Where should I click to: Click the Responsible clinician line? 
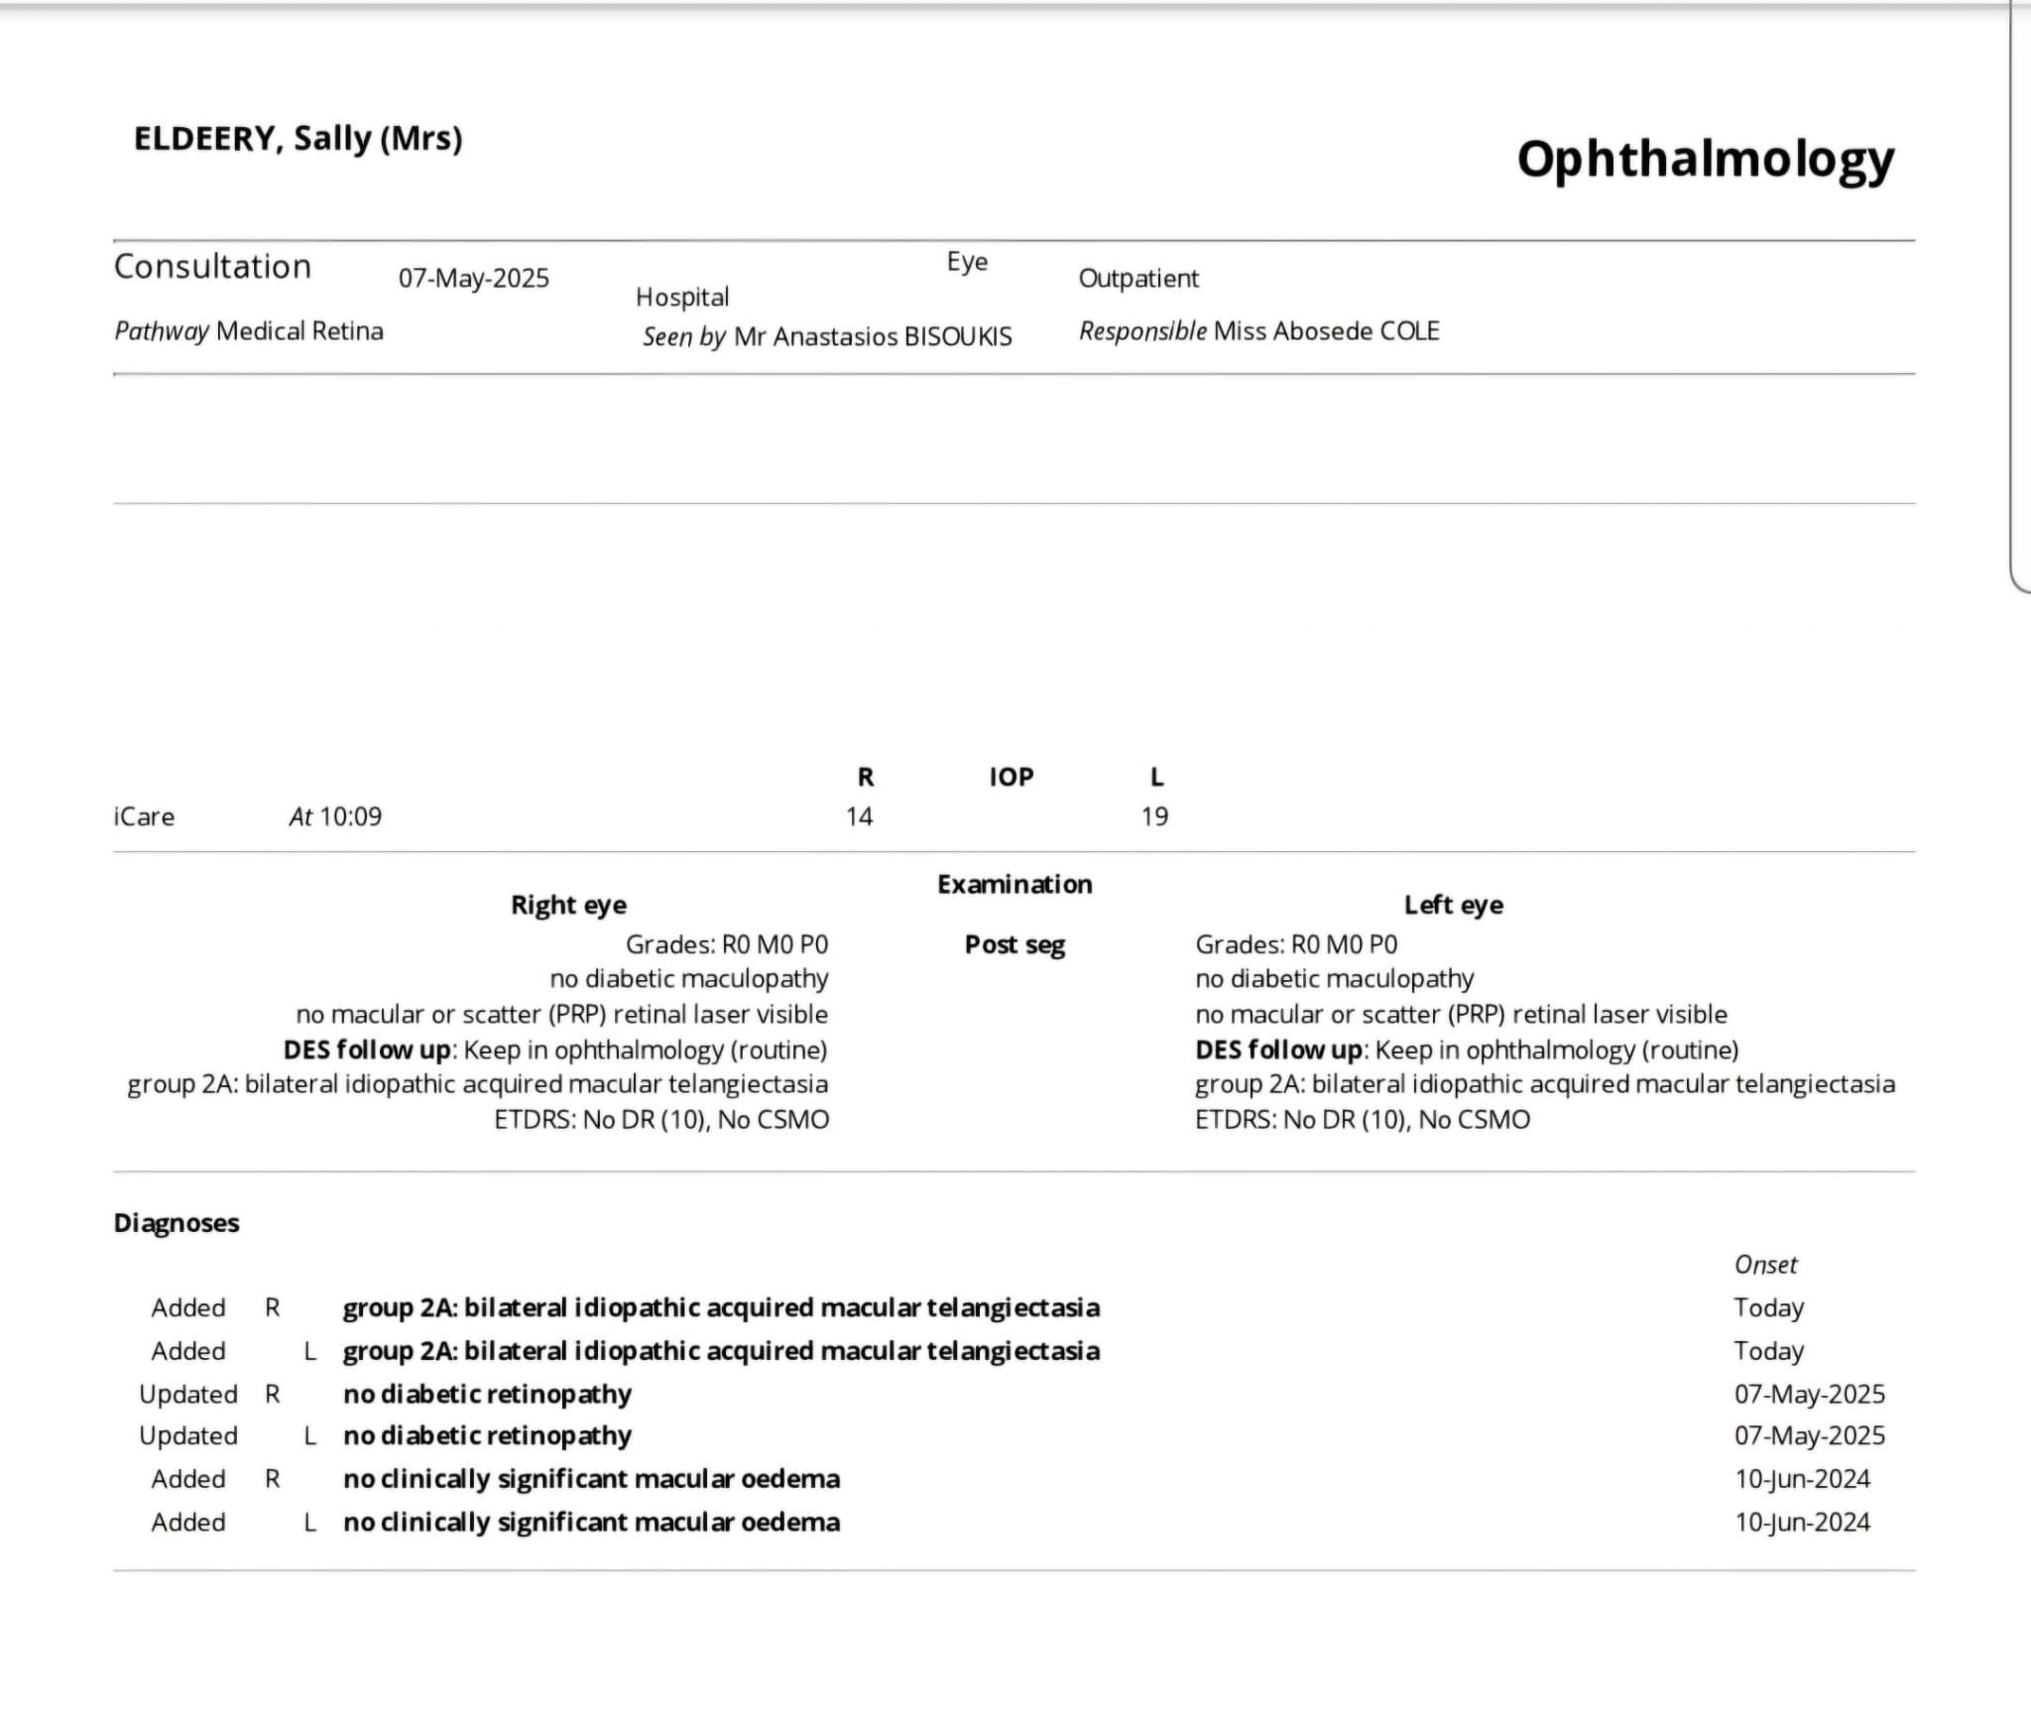[1259, 330]
